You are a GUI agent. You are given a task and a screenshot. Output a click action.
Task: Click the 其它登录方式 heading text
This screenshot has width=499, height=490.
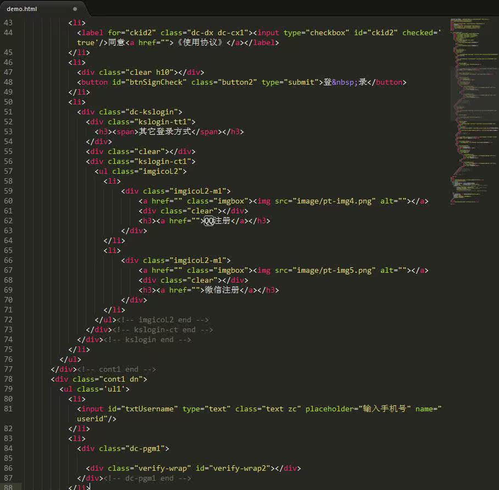165,131
